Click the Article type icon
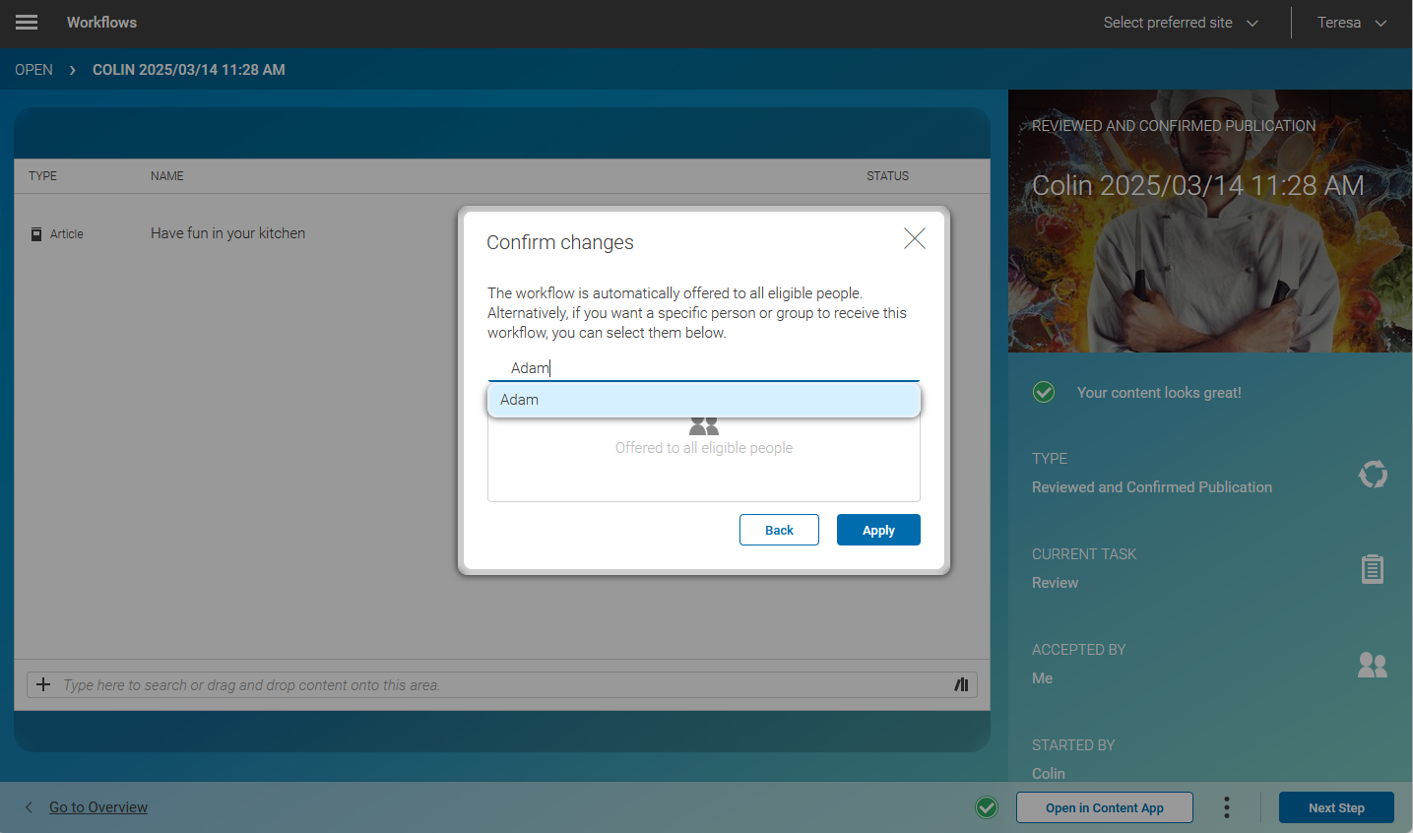This screenshot has width=1413, height=833. tap(35, 232)
